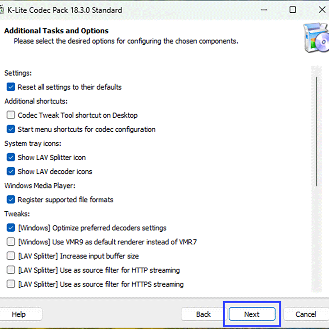Click the installer title bar app icon
329x329 pixels.
pyautogui.click(x=2, y=10)
